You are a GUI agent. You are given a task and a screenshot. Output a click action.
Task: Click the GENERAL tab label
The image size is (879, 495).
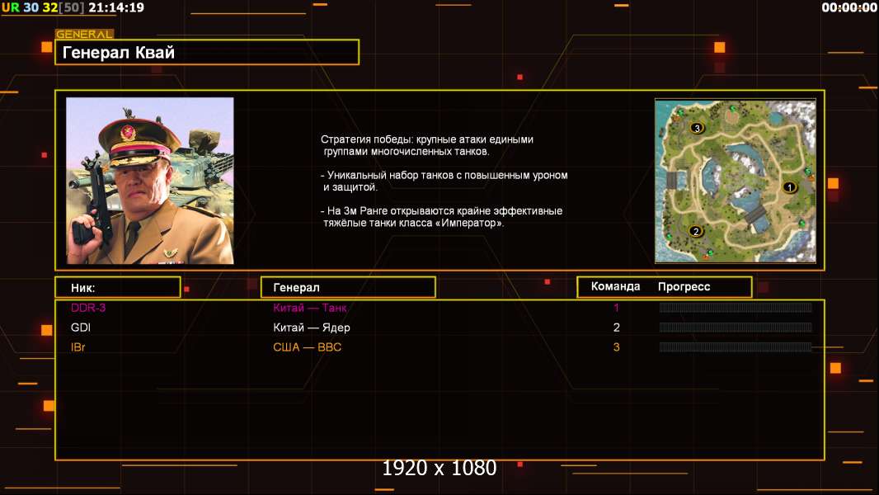(x=84, y=35)
